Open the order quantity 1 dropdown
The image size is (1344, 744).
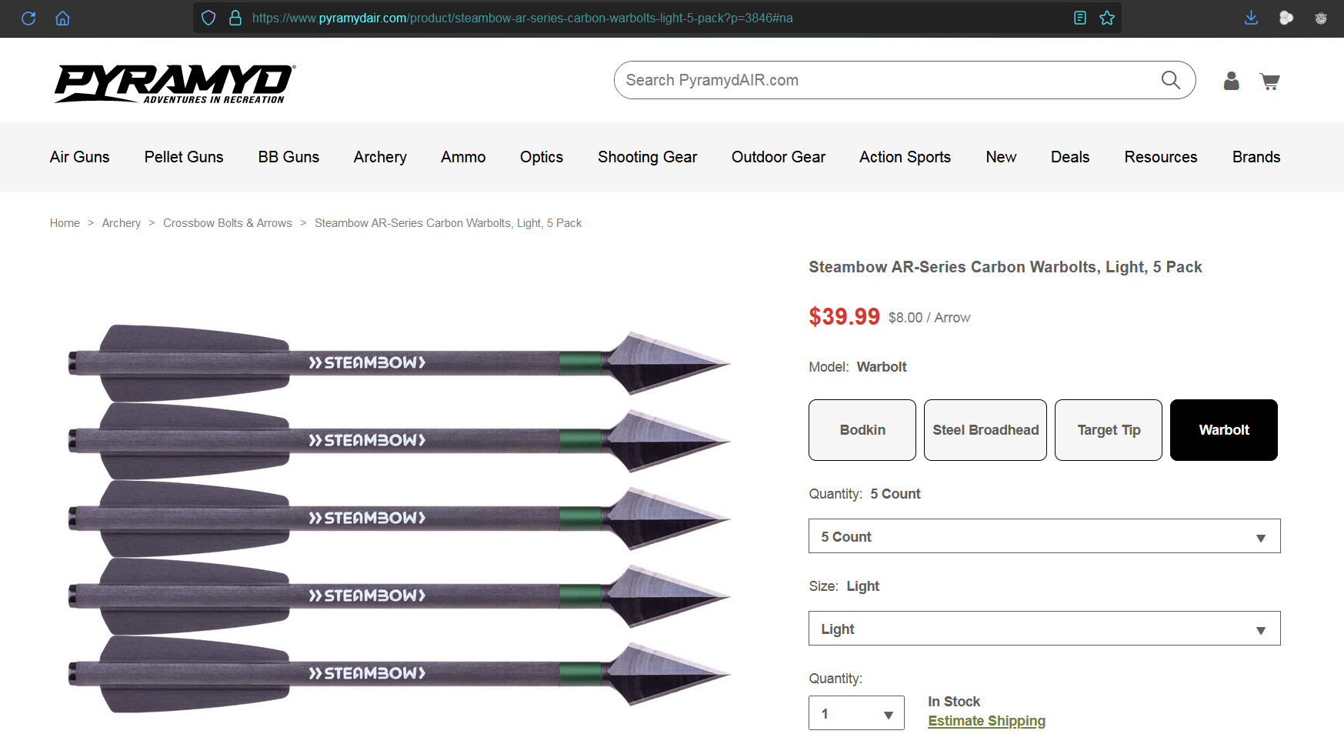point(856,713)
